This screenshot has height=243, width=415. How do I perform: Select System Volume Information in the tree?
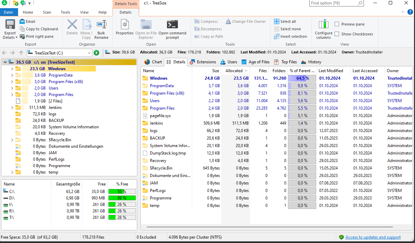pos(74,127)
